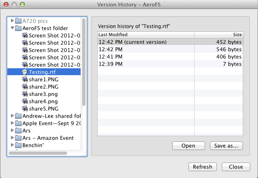Expand the Benchin' folder

point(12,145)
